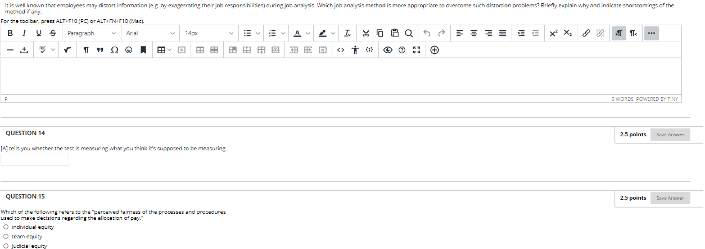Insert a horizontal line
The width and height of the screenshot is (705, 249).
11,50
